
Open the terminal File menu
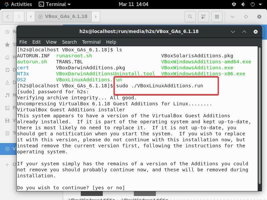point(23,42)
